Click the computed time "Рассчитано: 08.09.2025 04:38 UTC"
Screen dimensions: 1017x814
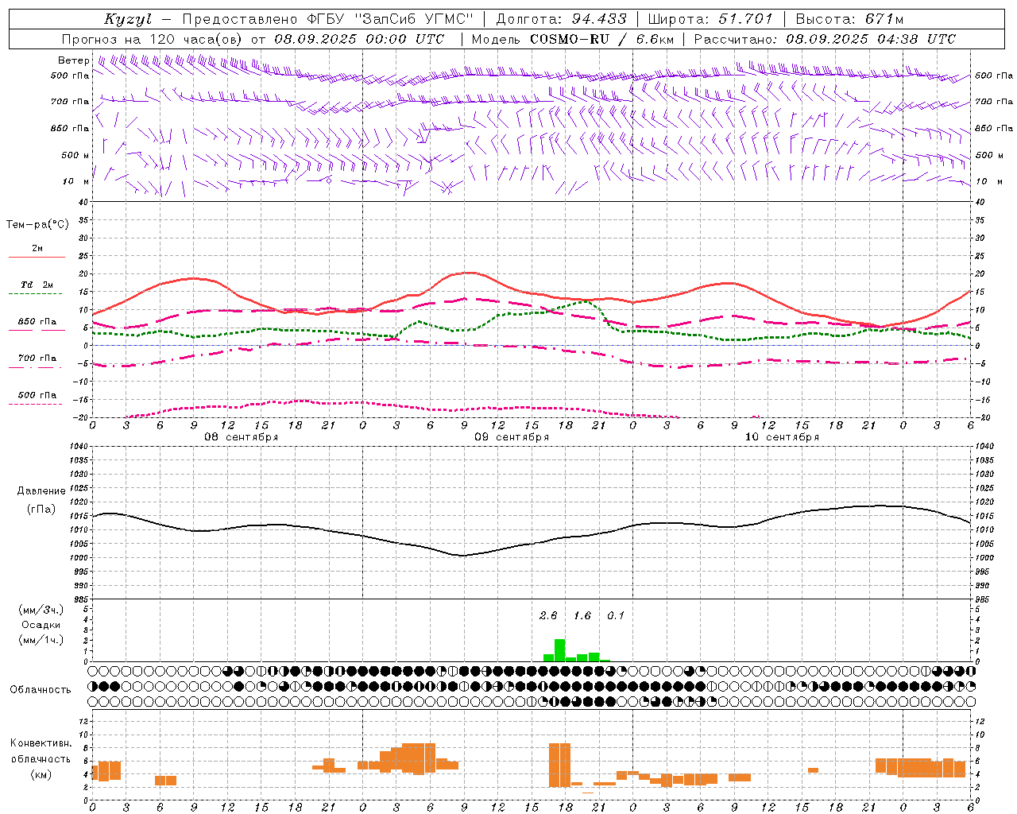[x=825, y=39]
